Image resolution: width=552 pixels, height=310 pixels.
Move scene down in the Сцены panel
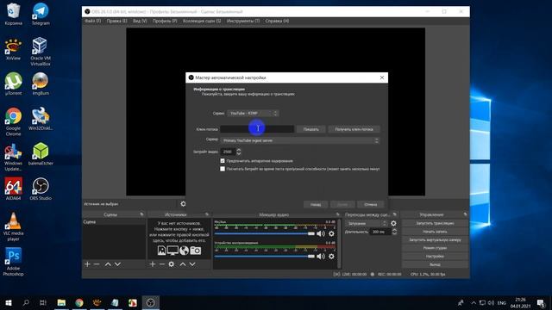(x=117, y=264)
